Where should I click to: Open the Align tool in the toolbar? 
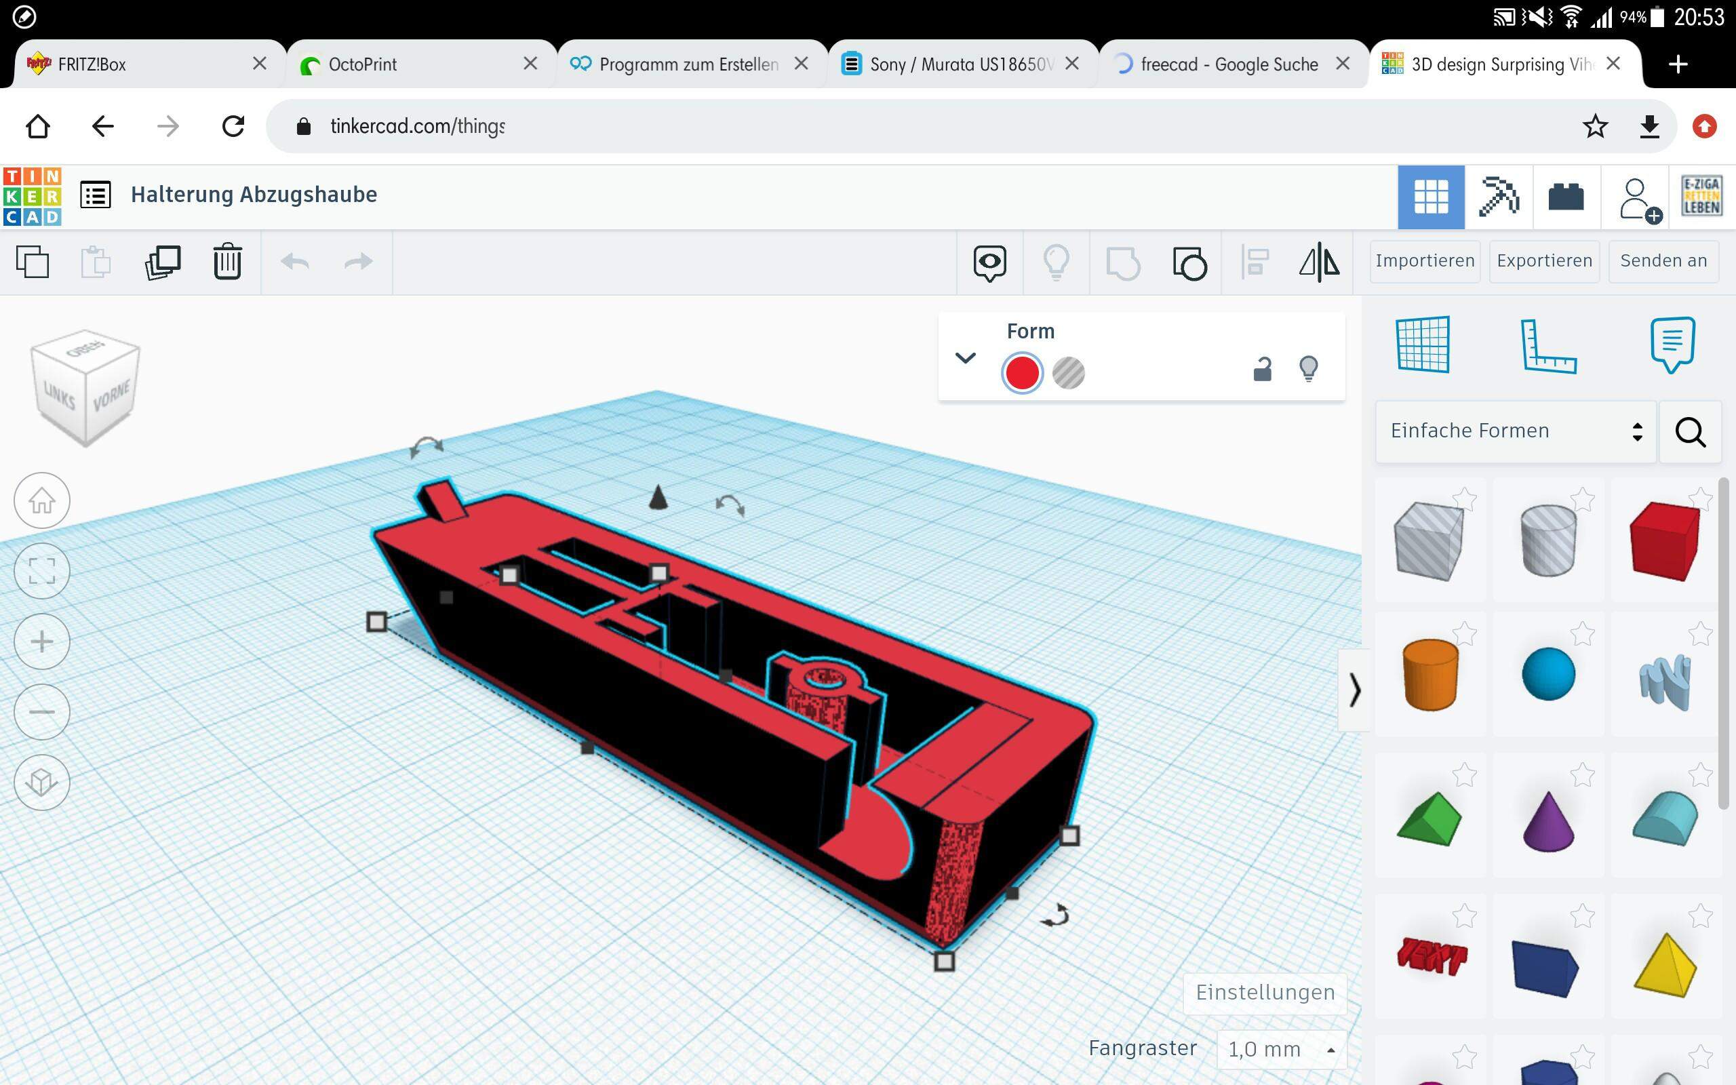1254,262
